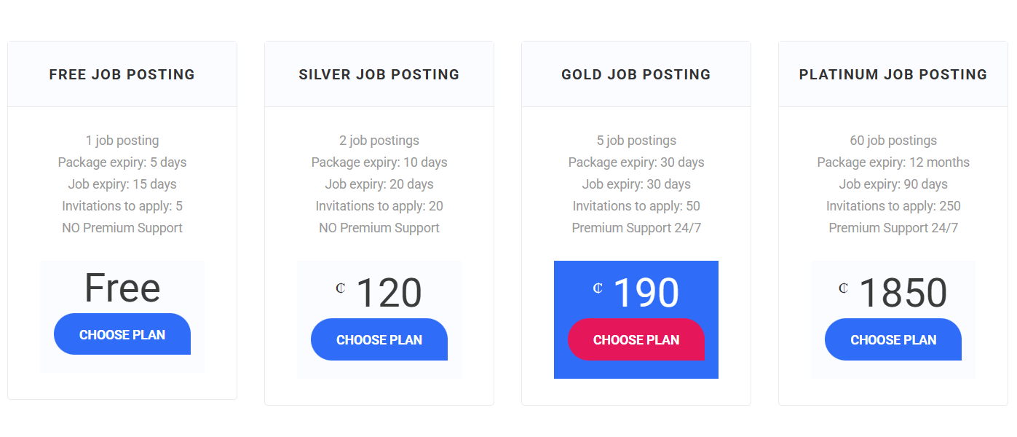Click 'Package expiry: 10 days' on Silver

pyautogui.click(x=379, y=162)
